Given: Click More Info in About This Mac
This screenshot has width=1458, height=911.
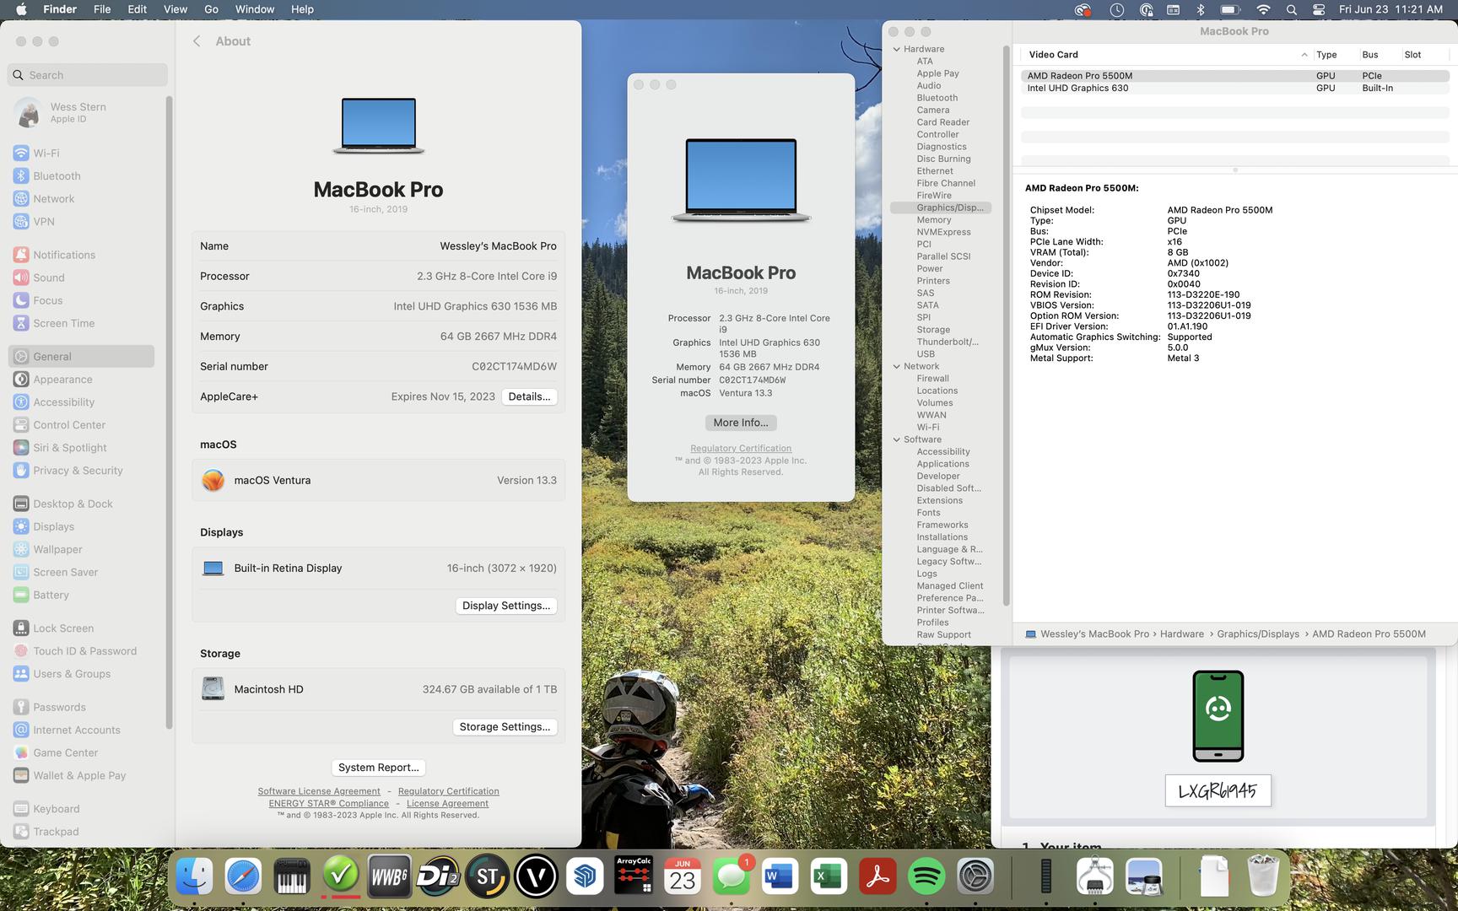Looking at the screenshot, I should pos(741,423).
